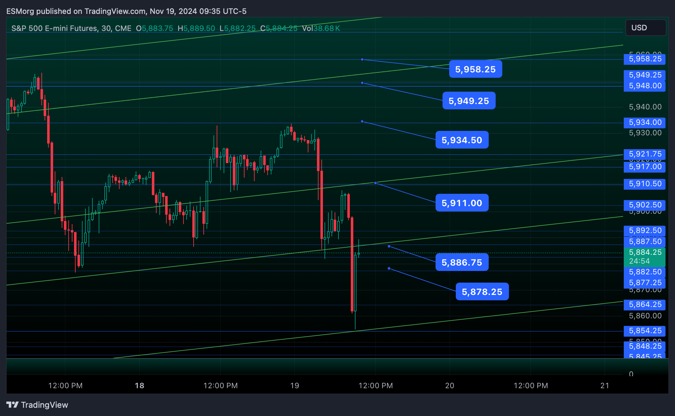Viewport: 675px width, 416px height.
Task: Click the O 5,883.75 open value in legend
Action: (x=154, y=28)
